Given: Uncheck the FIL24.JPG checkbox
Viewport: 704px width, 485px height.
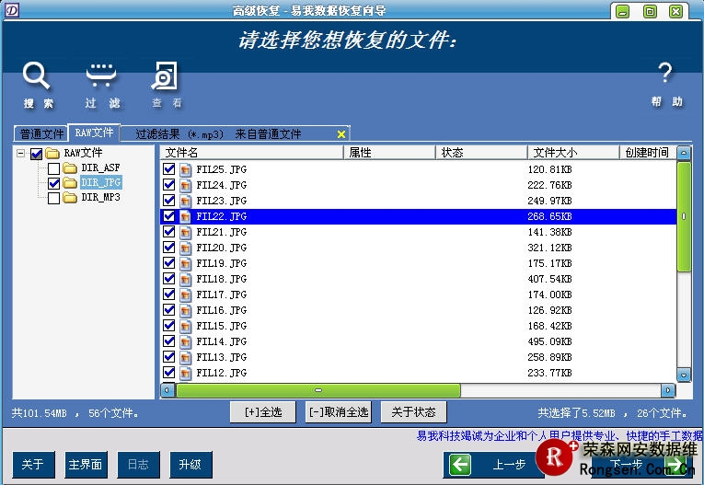Looking at the screenshot, I should pos(168,185).
